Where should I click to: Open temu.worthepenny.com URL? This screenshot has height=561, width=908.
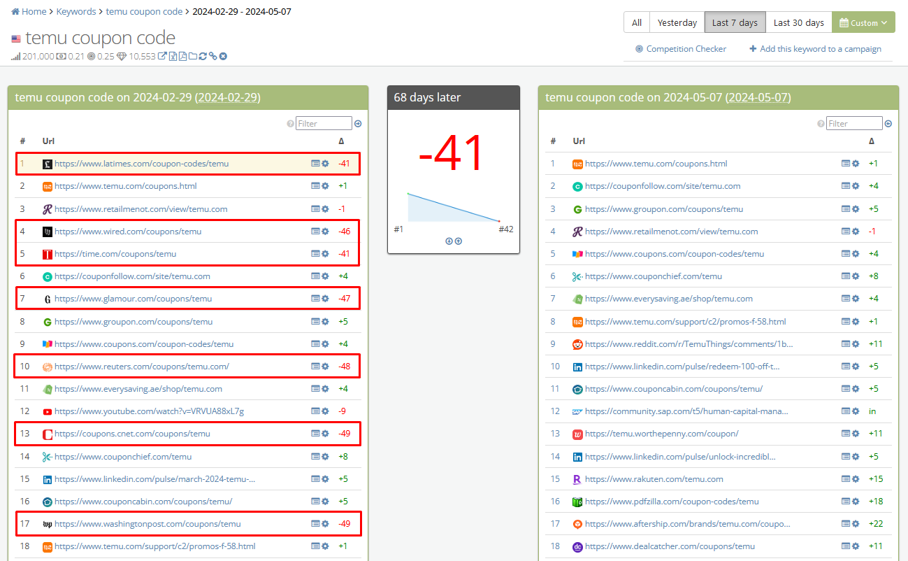coord(662,434)
